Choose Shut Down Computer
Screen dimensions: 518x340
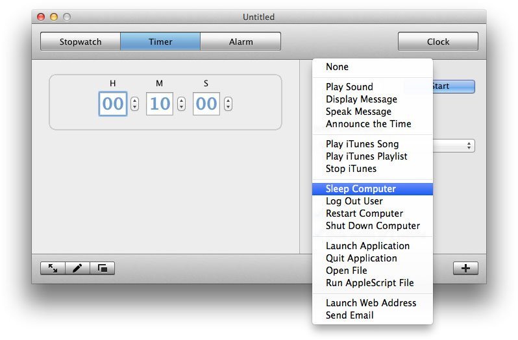[373, 226]
